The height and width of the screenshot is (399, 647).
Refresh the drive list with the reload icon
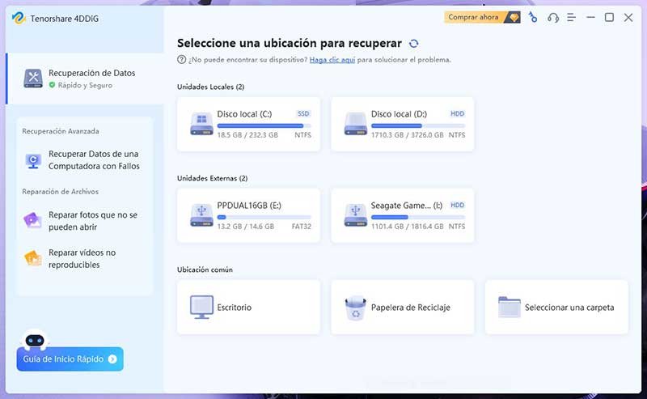pyautogui.click(x=413, y=44)
